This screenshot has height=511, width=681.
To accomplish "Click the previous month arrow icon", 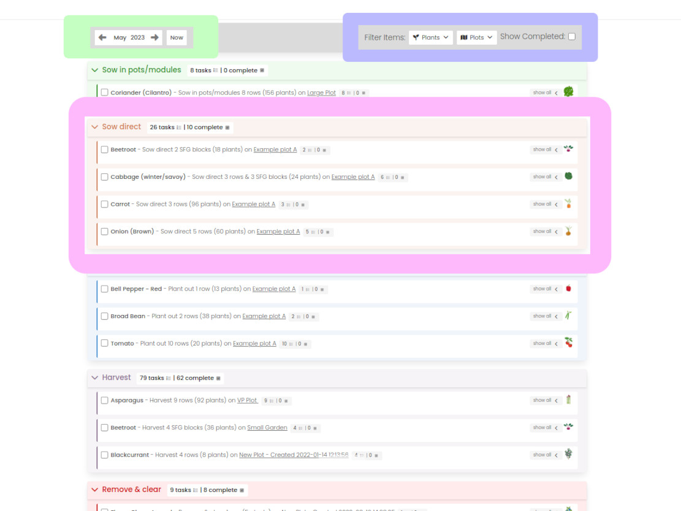I will [x=102, y=37].
